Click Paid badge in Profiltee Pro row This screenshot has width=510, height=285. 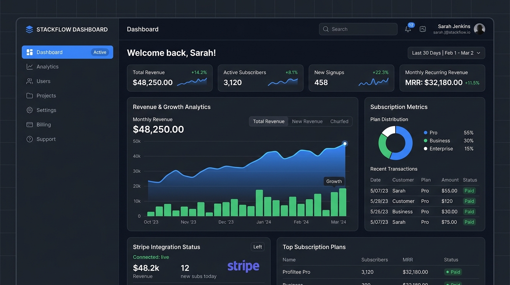click(x=453, y=272)
